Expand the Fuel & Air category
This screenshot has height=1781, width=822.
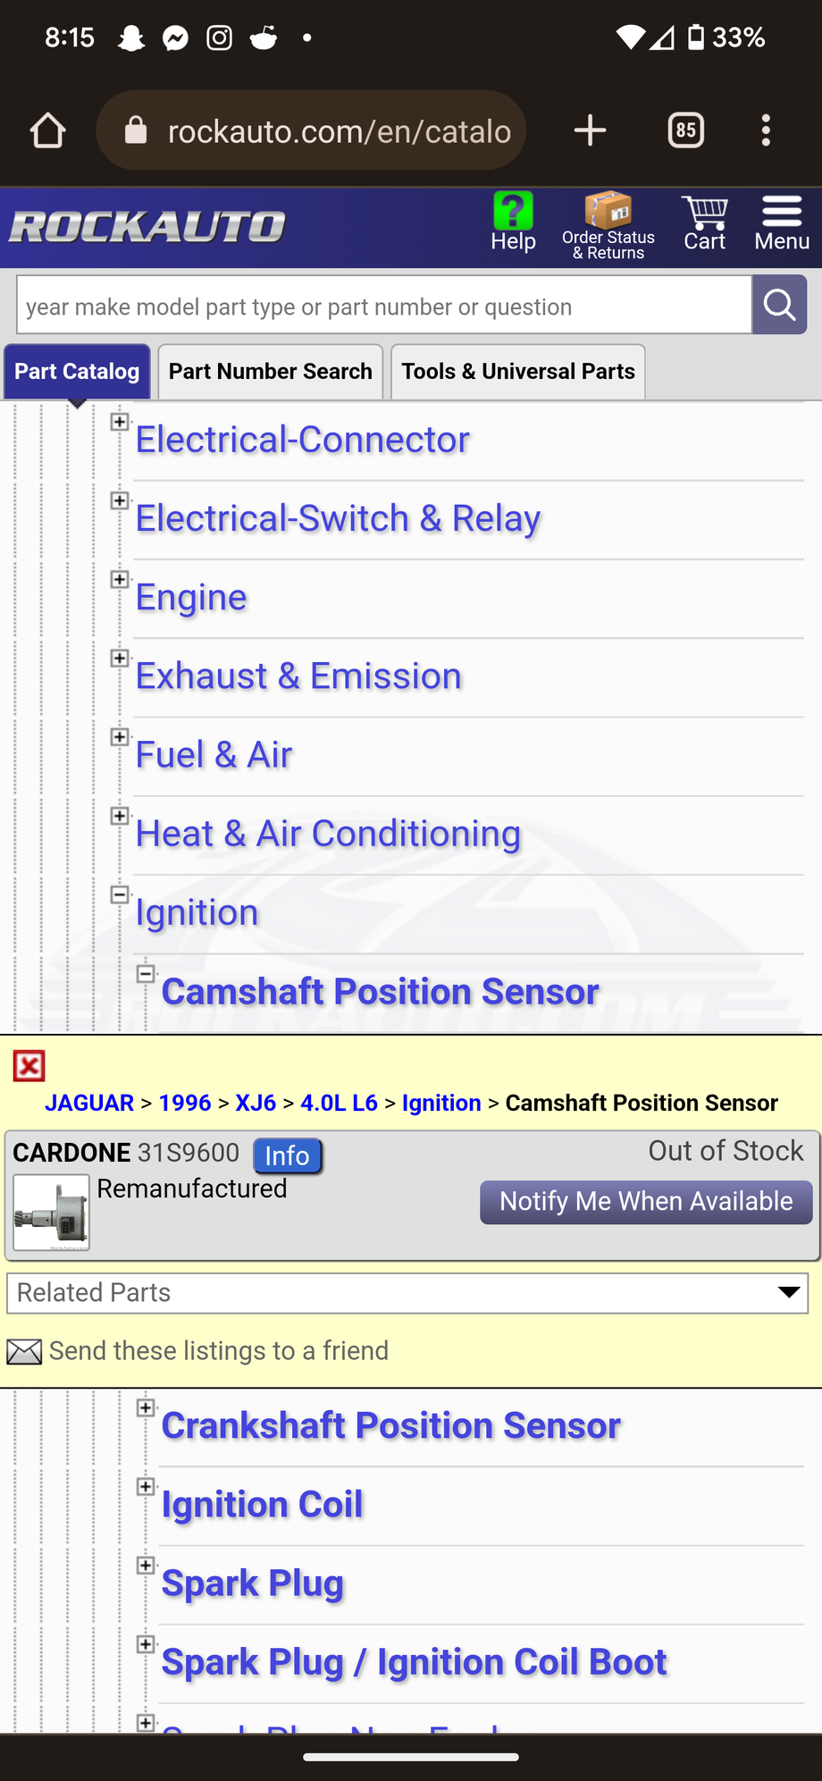click(120, 737)
